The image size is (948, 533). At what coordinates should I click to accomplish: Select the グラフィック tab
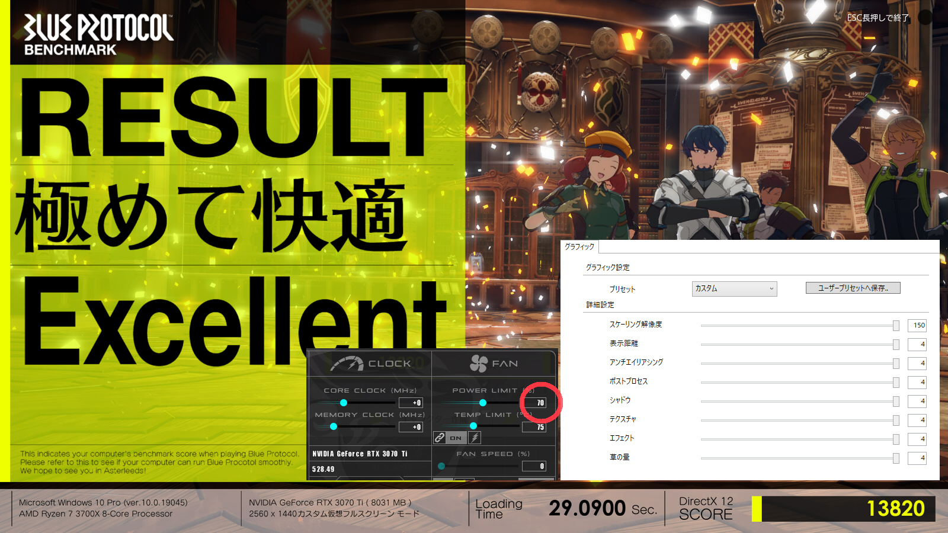(579, 246)
